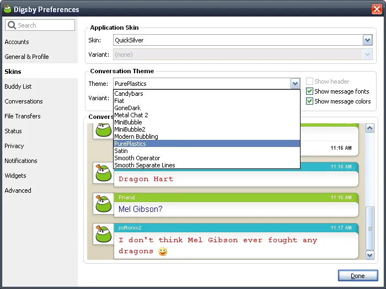Select Modern Bubbling theme
The image size is (386, 289).
[x=207, y=137]
